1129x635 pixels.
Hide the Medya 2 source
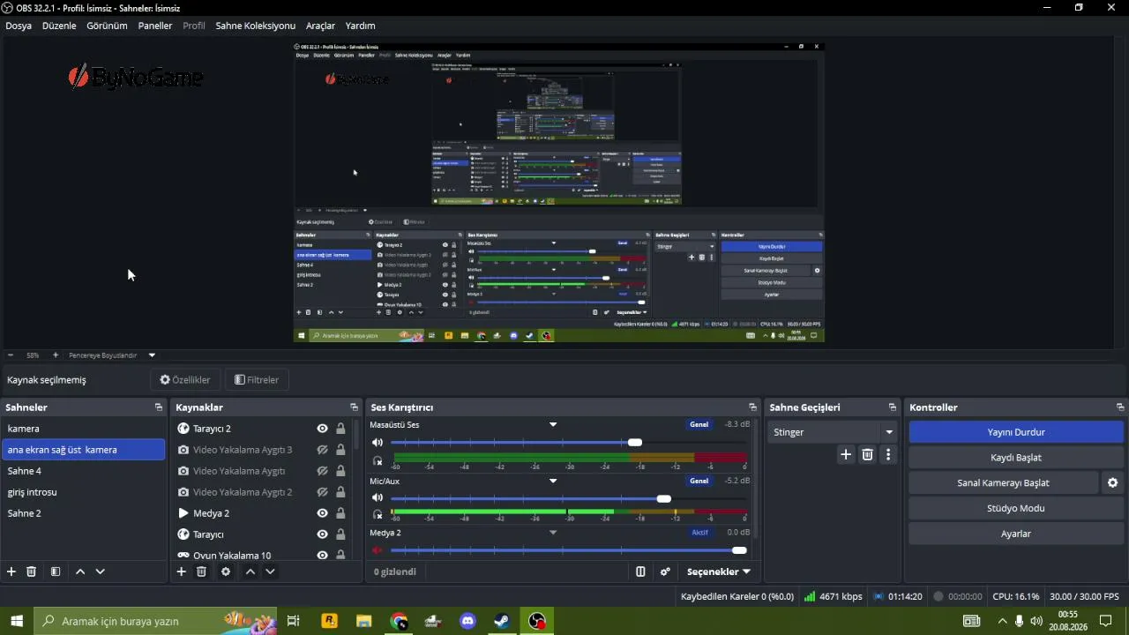(x=323, y=513)
